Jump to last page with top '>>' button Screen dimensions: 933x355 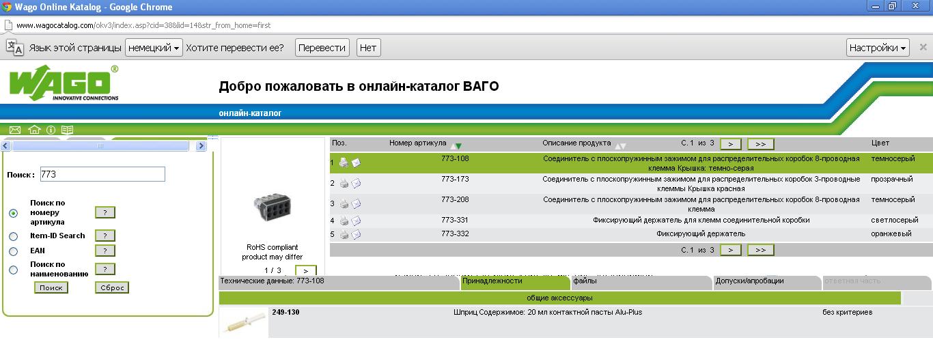(761, 144)
